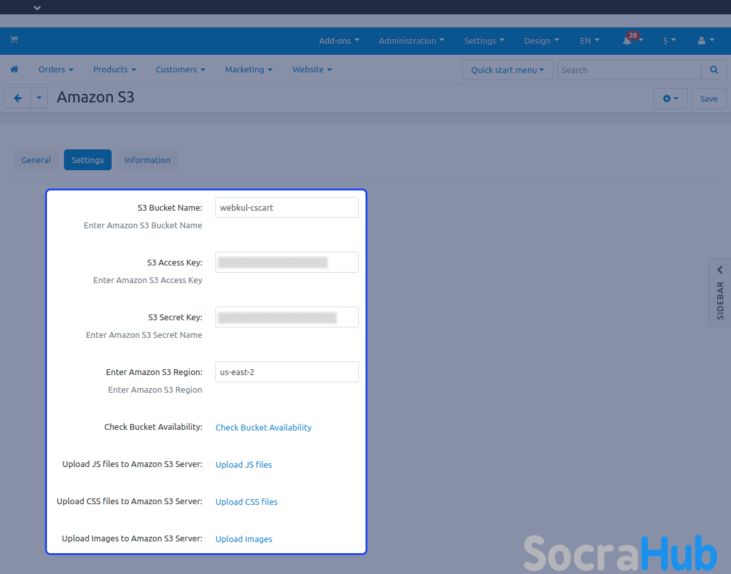Open the Add-ons menu
Viewport: 731px width, 574px height.
pyautogui.click(x=339, y=40)
